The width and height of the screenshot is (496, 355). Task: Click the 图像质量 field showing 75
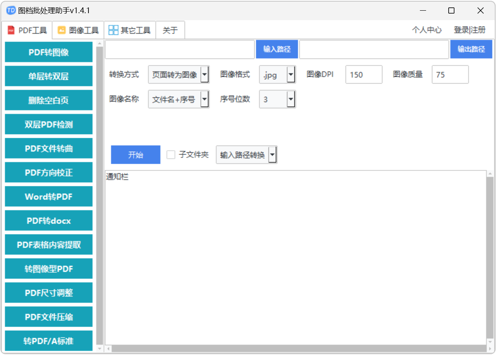pos(450,74)
